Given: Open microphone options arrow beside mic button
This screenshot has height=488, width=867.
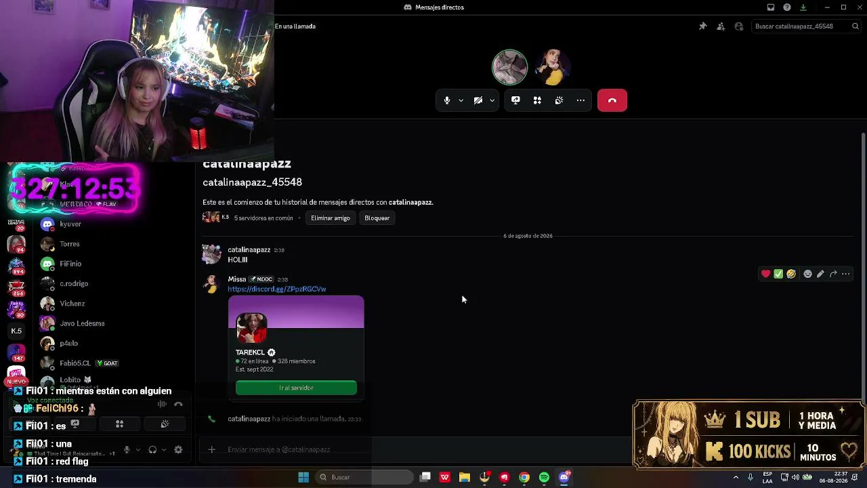Looking at the screenshot, I should [461, 100].
